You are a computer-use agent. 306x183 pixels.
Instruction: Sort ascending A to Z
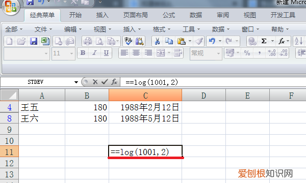pyautogui.click(x=298, y=41)
